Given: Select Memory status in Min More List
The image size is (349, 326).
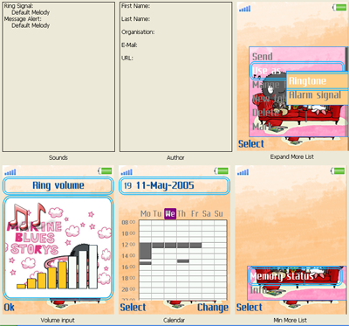Looking at the screenshot, I should (x=295, y=276).
